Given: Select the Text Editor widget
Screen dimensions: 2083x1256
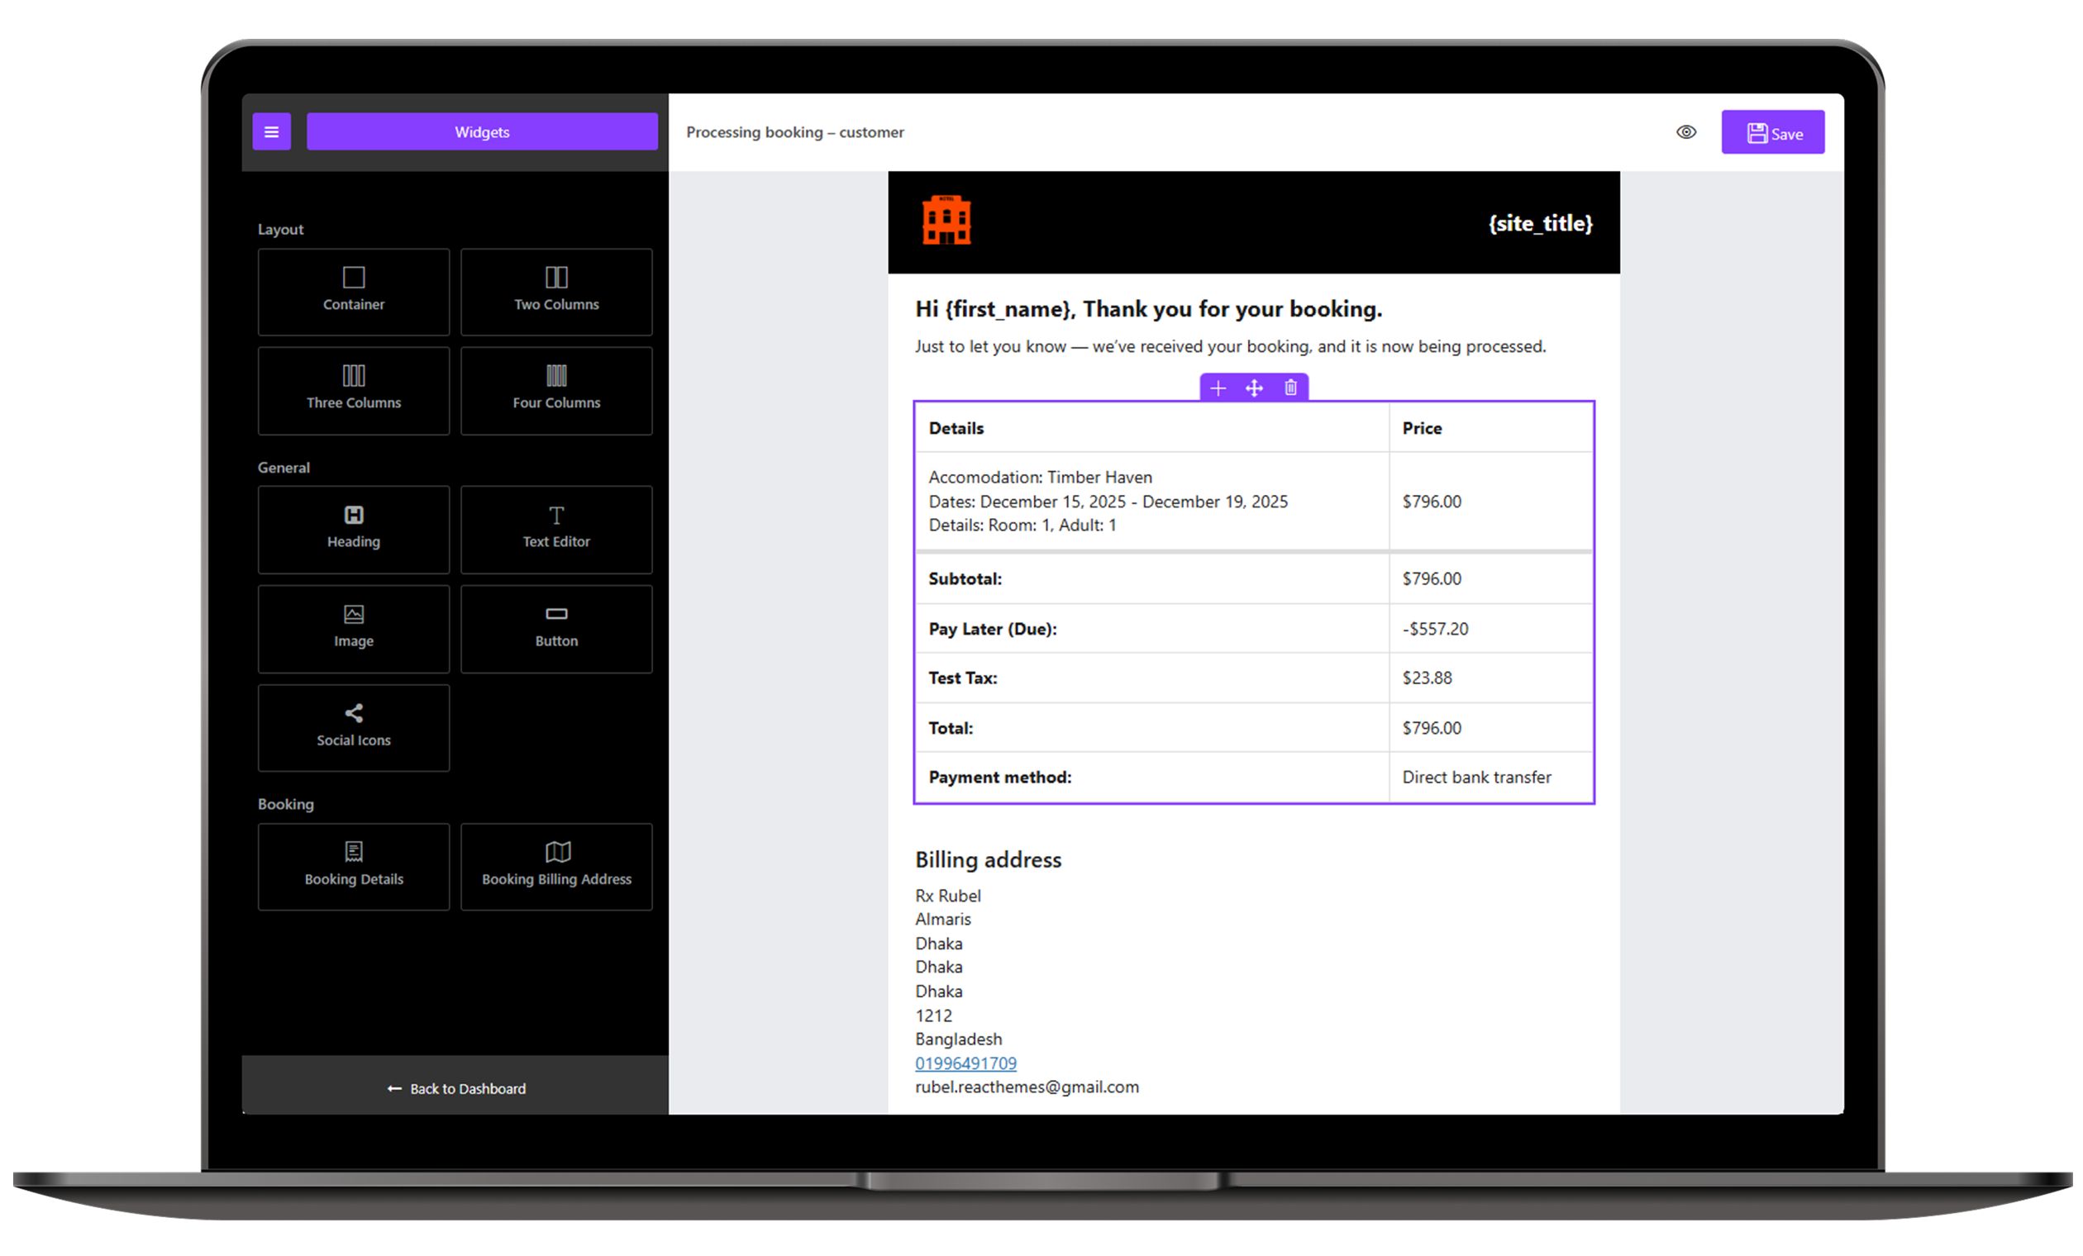Looking at the screenshot, I should 556,528.
